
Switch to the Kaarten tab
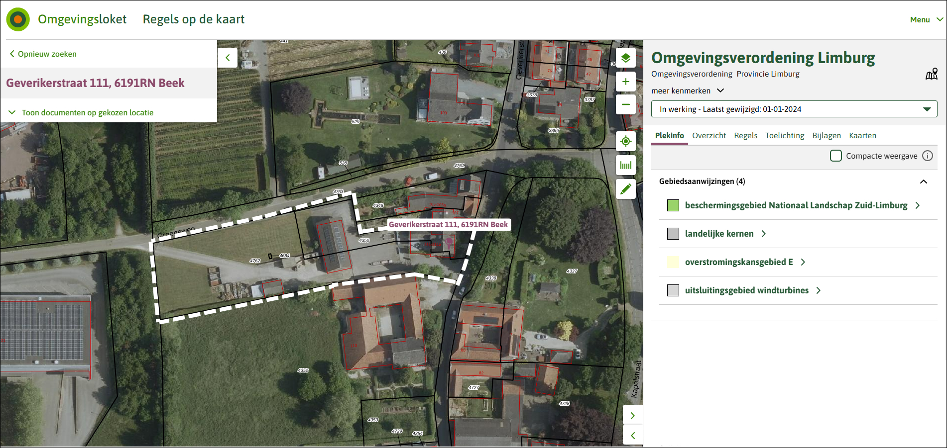862,135
